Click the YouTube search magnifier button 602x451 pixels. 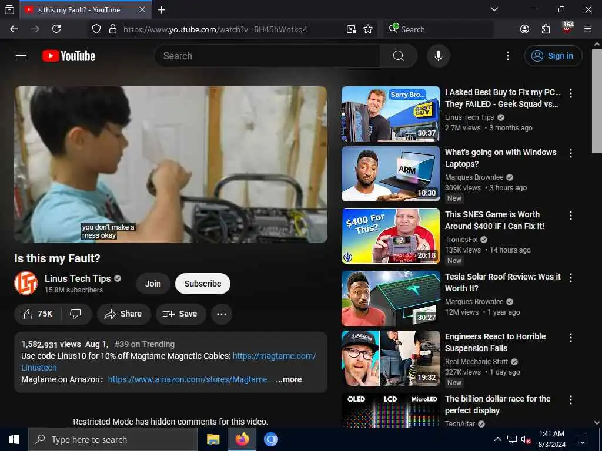(399, 56)
